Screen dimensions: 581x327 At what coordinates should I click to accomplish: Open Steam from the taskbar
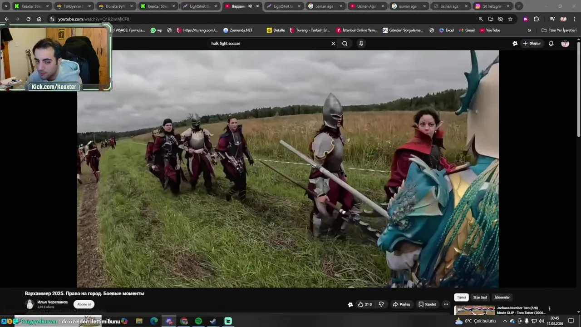(x=213, y=321)
